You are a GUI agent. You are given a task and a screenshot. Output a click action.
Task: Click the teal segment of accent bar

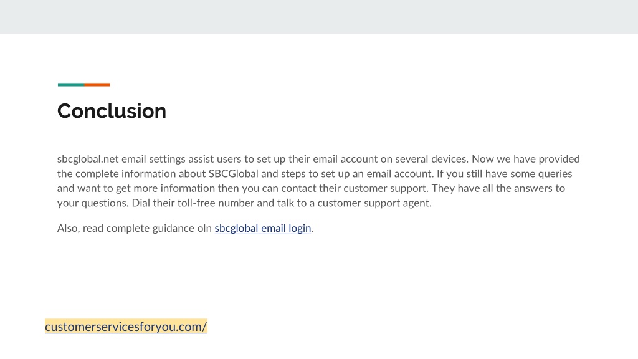(71, 85)
